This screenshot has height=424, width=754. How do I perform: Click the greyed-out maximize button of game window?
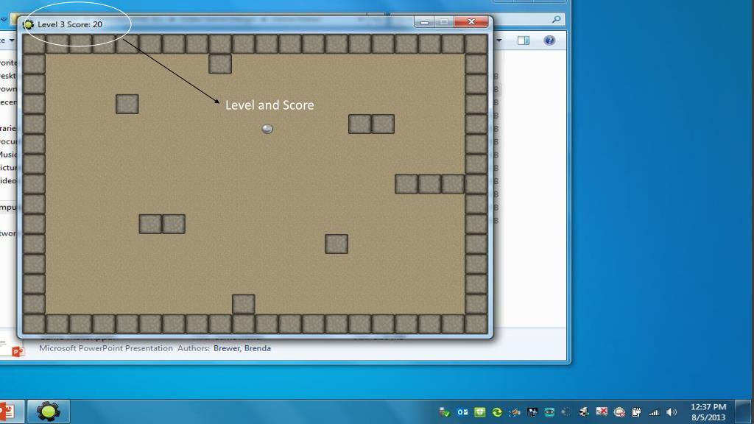(x=444, y=22)
